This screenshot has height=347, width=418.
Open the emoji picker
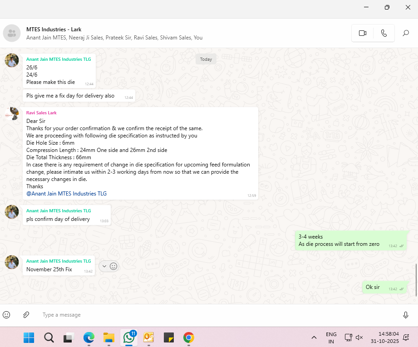click(6, 315)
